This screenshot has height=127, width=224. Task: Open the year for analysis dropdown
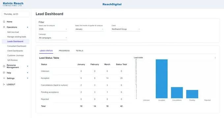point(53,29)
